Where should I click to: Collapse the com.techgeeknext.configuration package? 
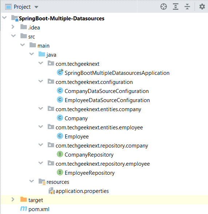[x=41, y=81]
